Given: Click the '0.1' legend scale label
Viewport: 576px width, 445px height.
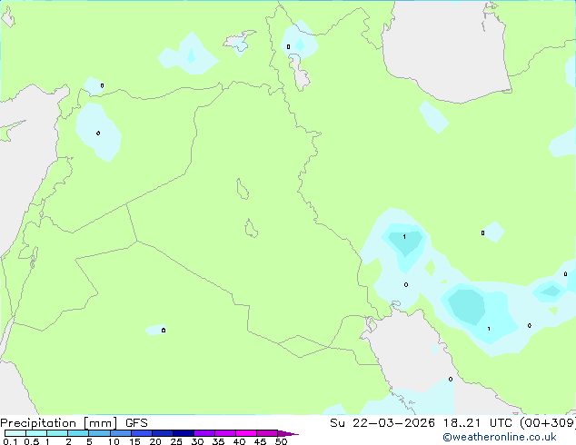Looking at the screenshot, I should (x=10, y=441).
